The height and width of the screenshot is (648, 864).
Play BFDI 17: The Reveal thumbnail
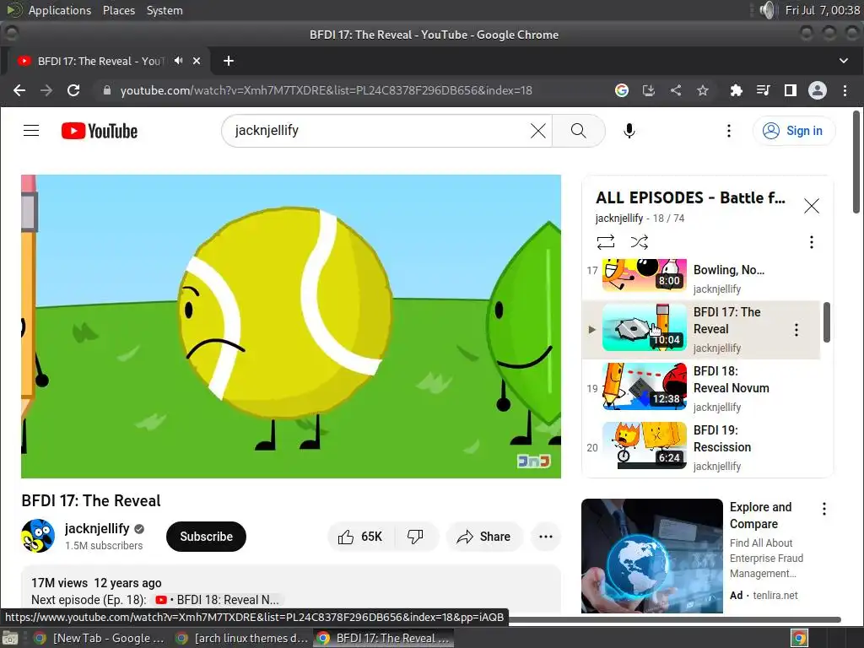pyautogui.click(x=644, y=327)
